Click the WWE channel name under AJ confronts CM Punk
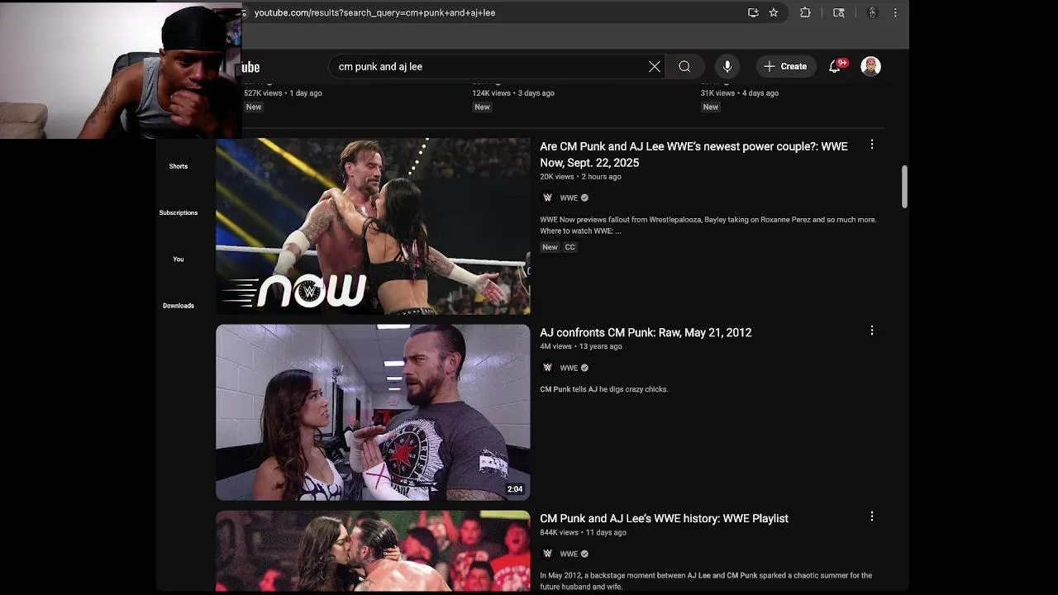The height and width of the screenshot is (595, 1058). tap(569, 368)
